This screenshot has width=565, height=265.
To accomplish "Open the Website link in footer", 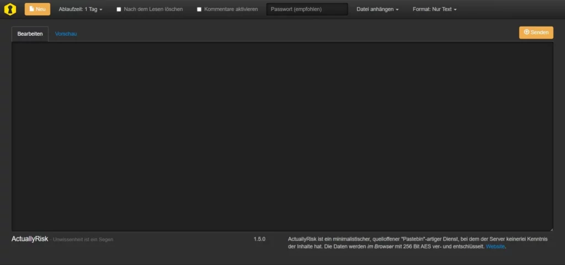I will [495, 247].
